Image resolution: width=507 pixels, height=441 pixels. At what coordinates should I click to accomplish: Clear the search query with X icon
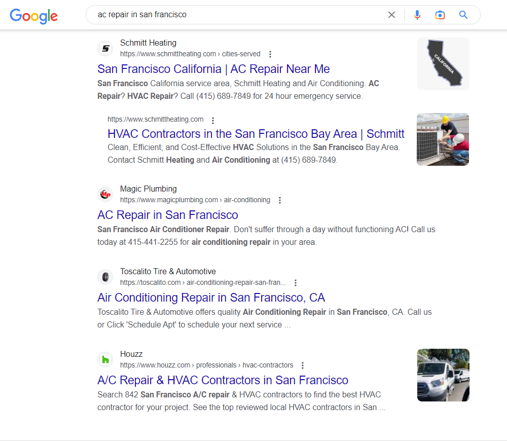point(391,15)
